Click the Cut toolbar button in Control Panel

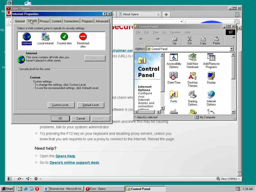coord(189,40)
